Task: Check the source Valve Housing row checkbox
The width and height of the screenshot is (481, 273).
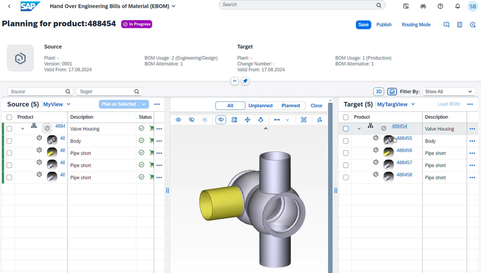Action: click(9, 129)
